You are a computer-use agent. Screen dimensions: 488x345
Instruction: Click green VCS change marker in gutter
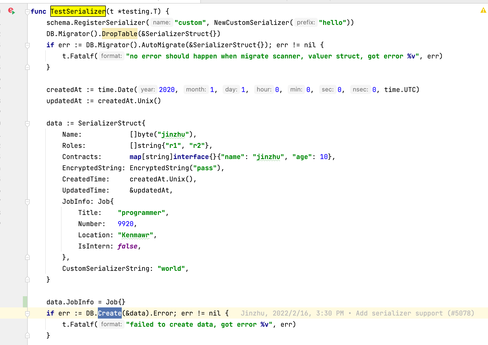(25, 302)
